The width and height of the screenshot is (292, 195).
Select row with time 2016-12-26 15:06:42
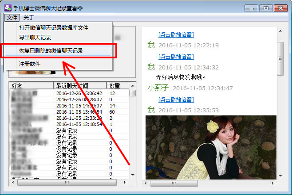pos(69,93)
